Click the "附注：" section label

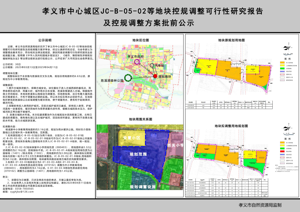[x=6, y=177]
